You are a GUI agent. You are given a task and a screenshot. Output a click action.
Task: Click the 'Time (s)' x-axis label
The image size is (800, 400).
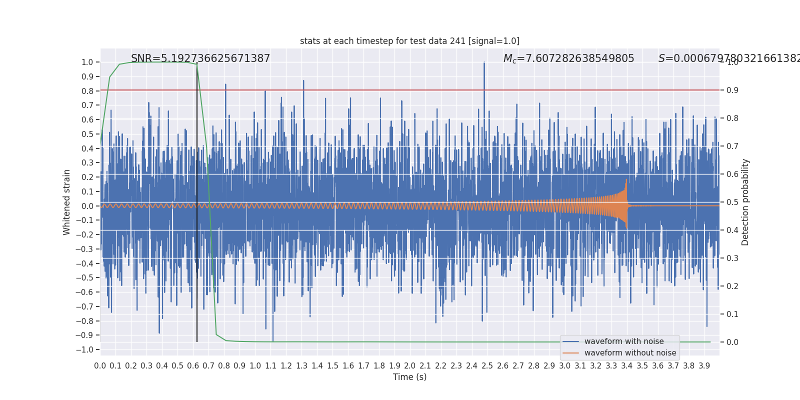410,377
